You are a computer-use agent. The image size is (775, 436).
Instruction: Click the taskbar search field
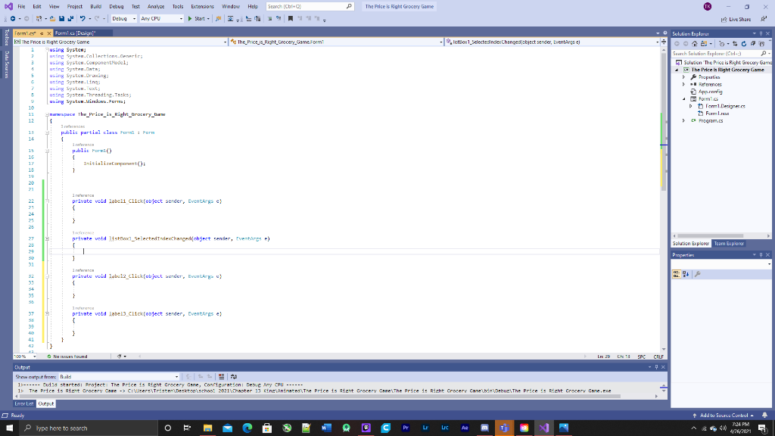(76, 428)
